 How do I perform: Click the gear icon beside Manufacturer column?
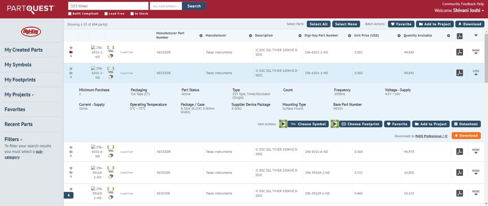[250, 36]
